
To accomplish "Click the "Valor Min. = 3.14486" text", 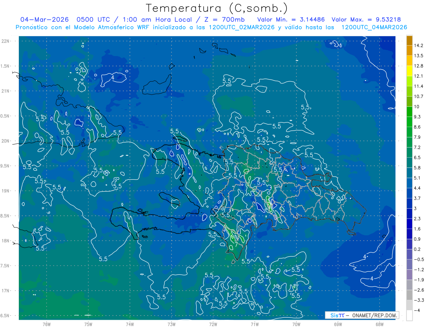I will [291, 20].
